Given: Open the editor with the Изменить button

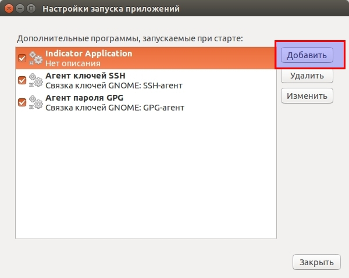Looking at the screenshot, I should pyautogui.click(x=307, y=96).
